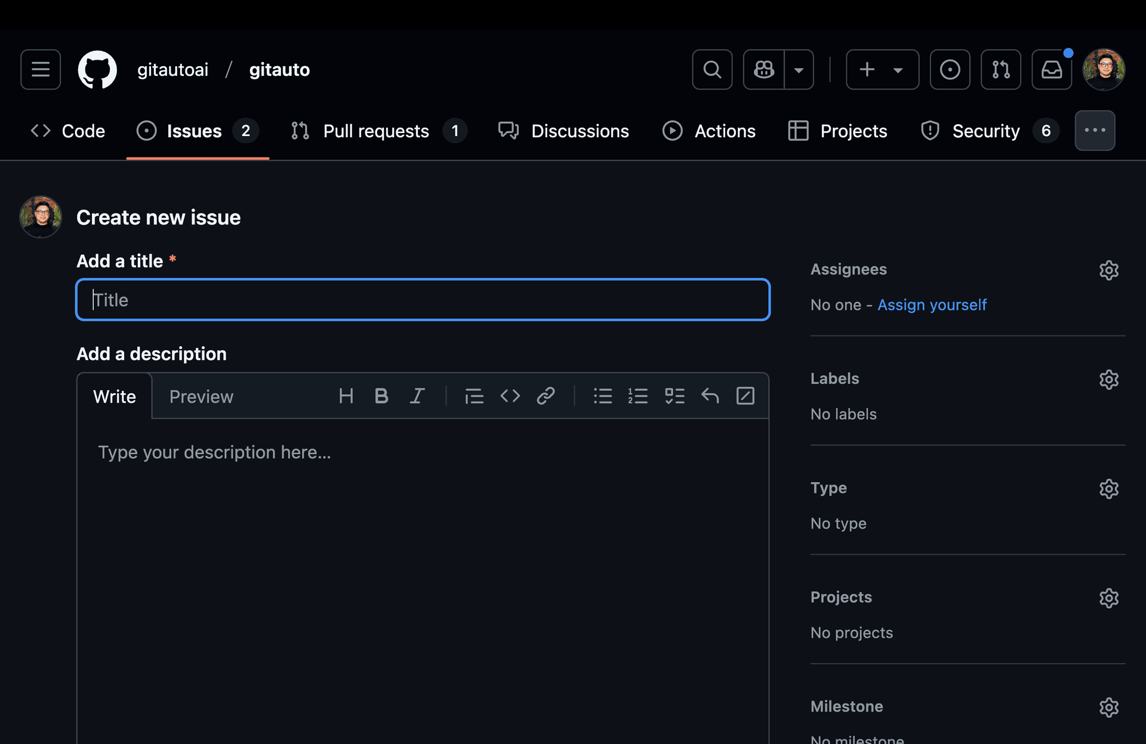The image size is (1146, 744).
Task: Open the gitautoai organization link
Action: click(x=172, y=69)
